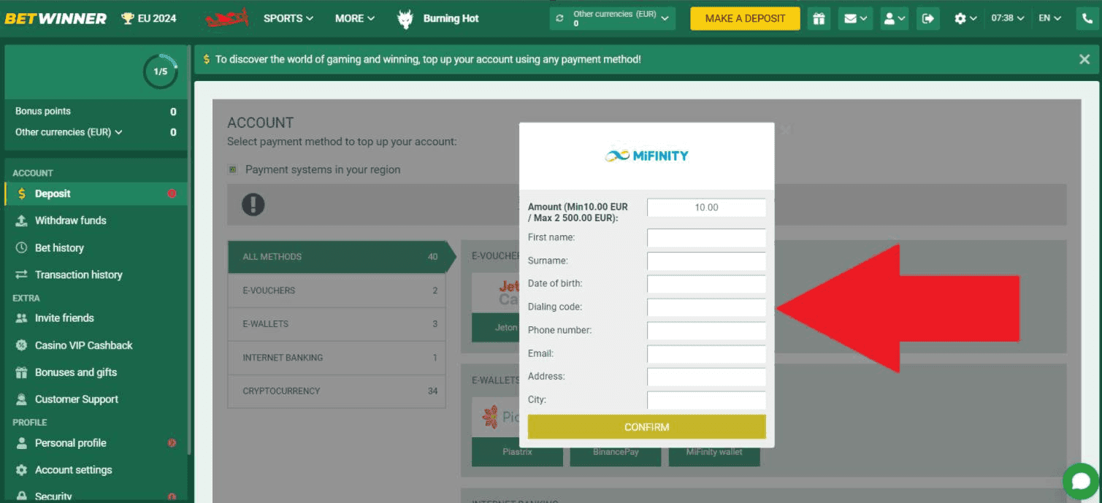This screenshot has width=1102, height=503.
Task: Click the 1/5 progress circle indicator
Action: coord(160,72)
